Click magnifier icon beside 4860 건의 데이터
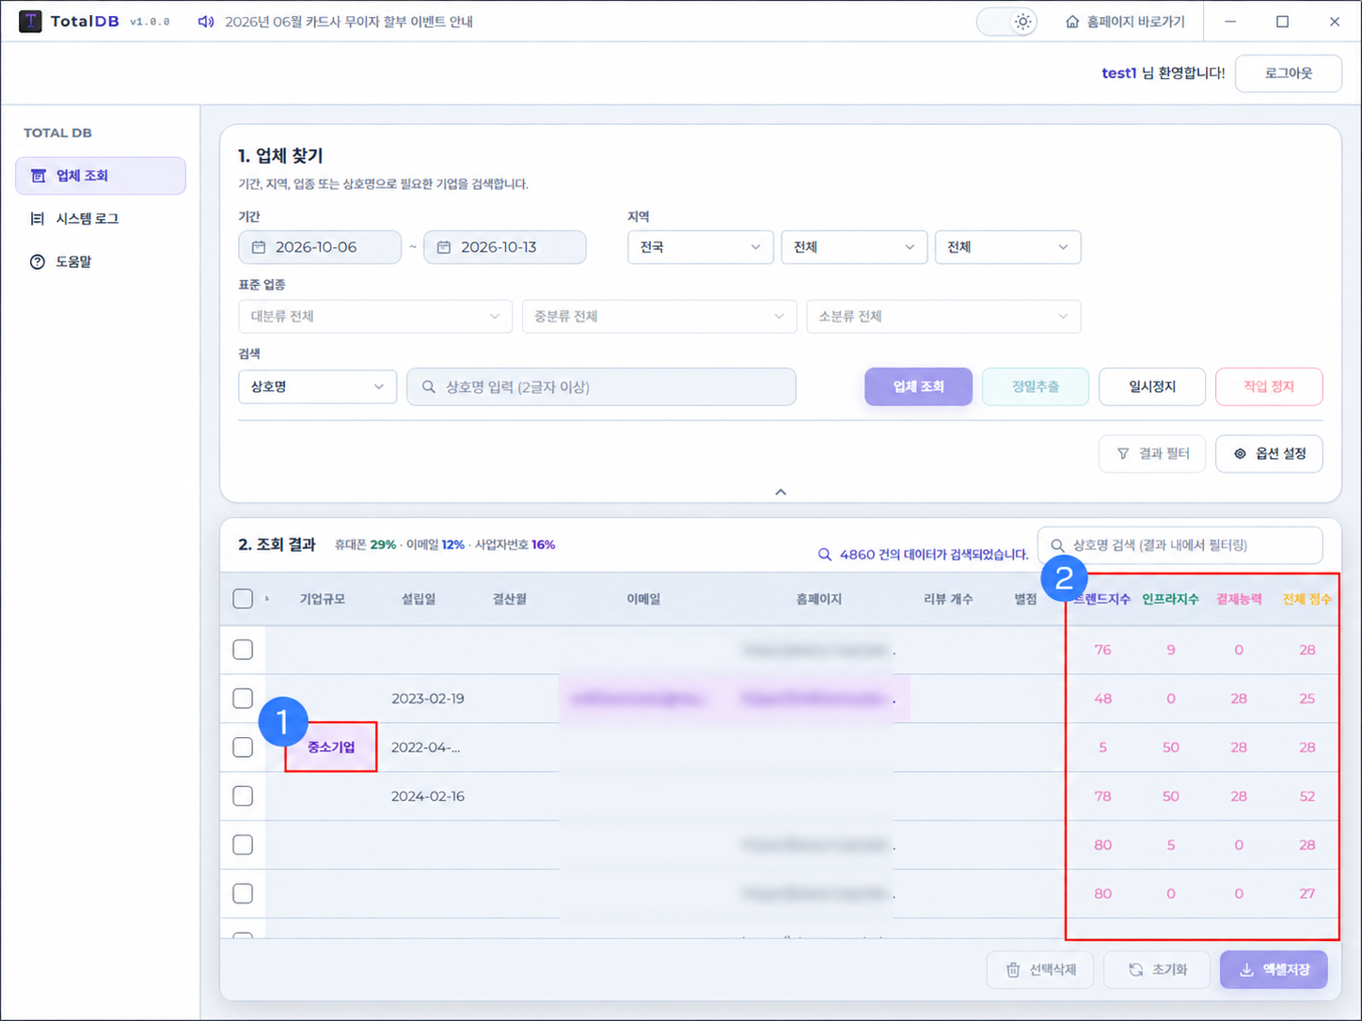 pyautogui.click(x=825, y=555)
